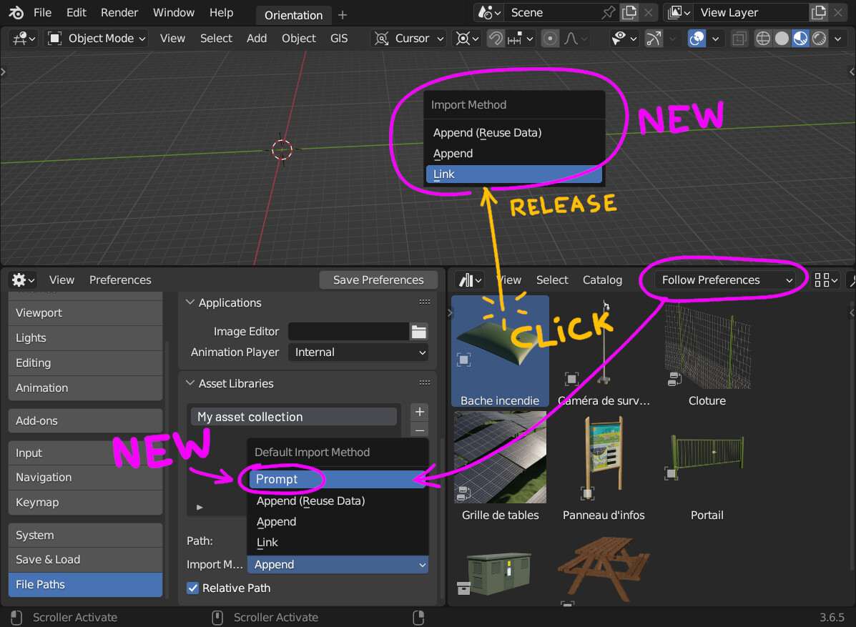Expand the asset browser left region arrow

point(450,312)
